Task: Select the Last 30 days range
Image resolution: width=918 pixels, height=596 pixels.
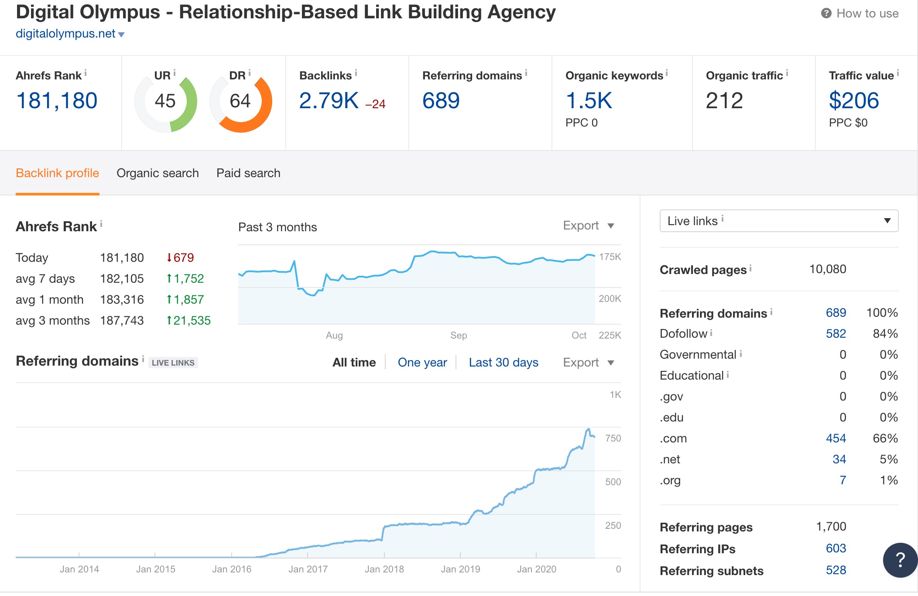Action: 504,363
